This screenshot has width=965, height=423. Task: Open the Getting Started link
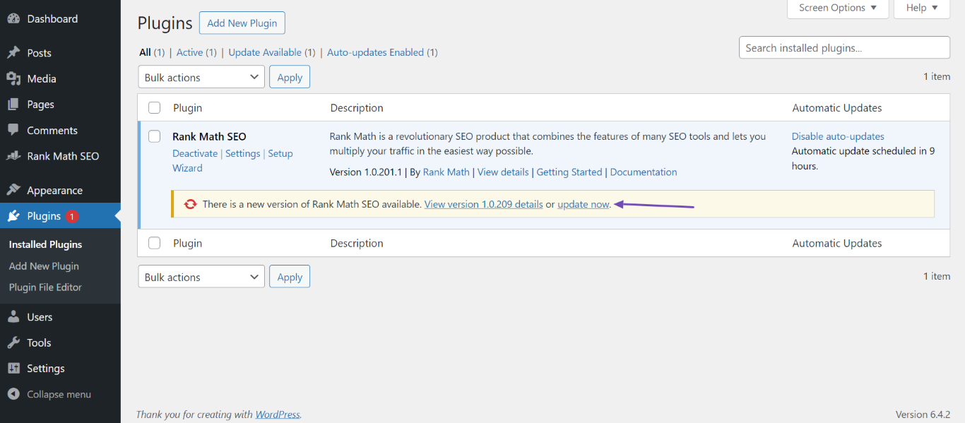pos(569,172)
